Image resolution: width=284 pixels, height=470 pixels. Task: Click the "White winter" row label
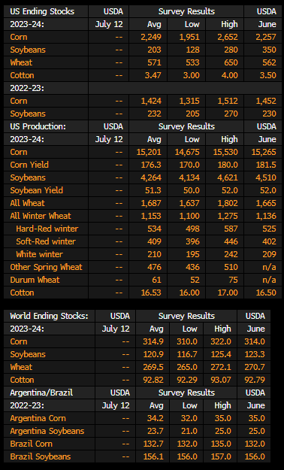pyautogui.click(x=39, y=254)
